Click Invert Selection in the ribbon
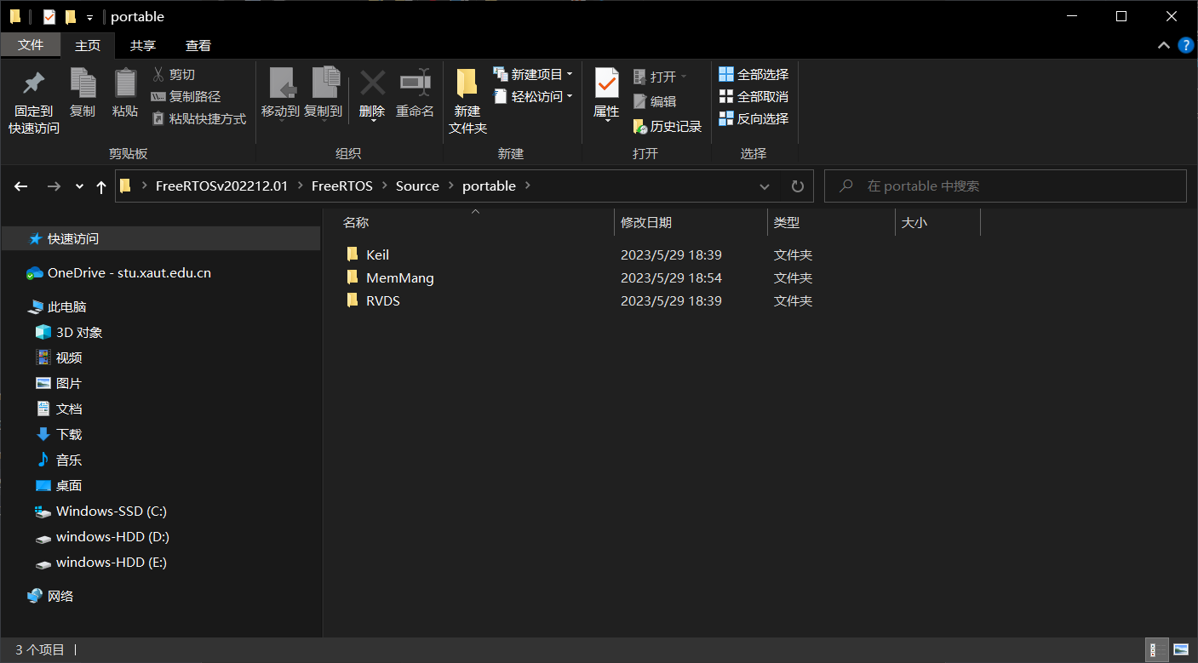1198x663 pixels. coord(754,119)
